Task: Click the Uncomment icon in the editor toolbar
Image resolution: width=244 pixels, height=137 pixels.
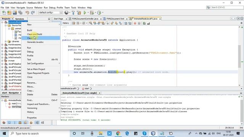Action: (x=148, y=23)
